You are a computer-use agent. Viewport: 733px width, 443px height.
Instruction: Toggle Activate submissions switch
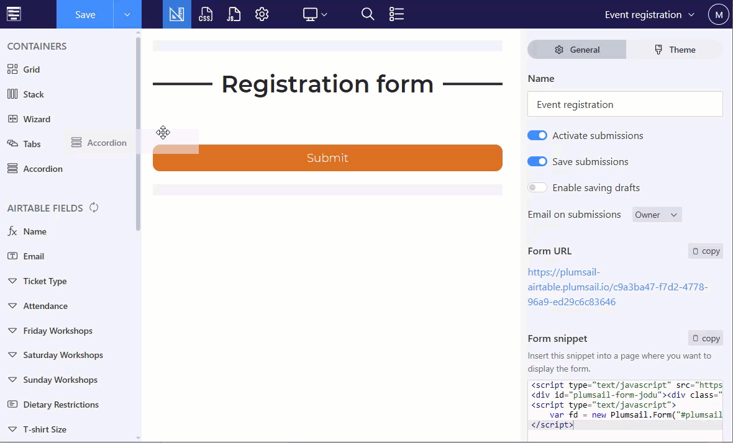point(537,135)
